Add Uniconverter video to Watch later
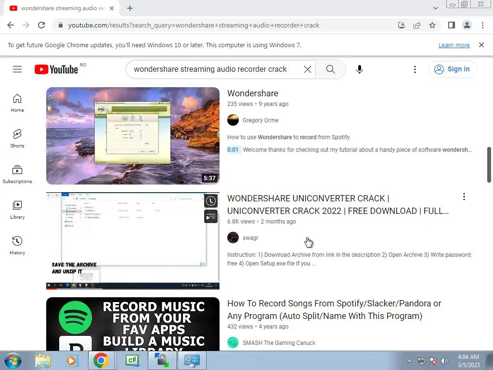 (x=211, y=201)
